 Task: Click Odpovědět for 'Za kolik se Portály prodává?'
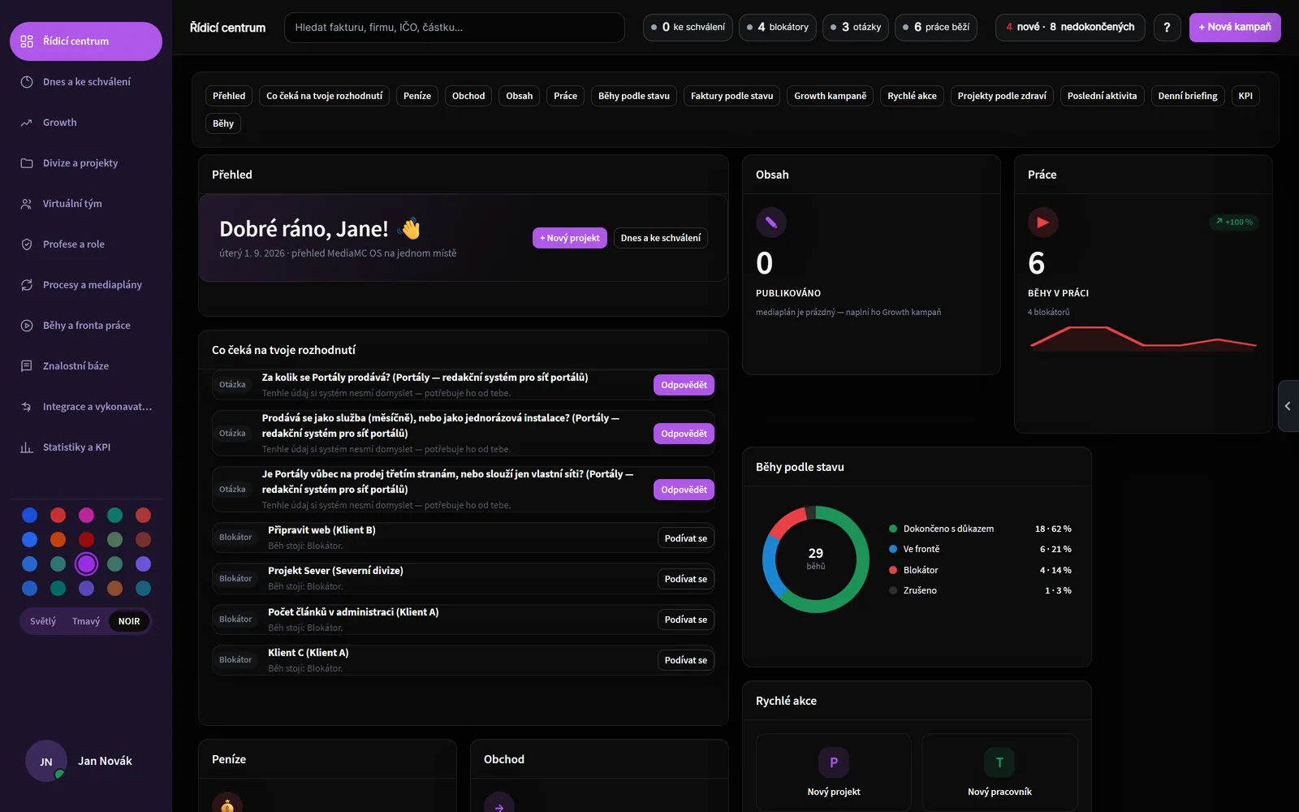click(x=684, y=385)
